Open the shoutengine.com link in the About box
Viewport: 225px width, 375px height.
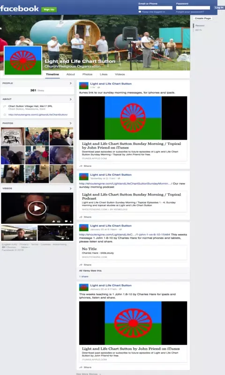38,115
